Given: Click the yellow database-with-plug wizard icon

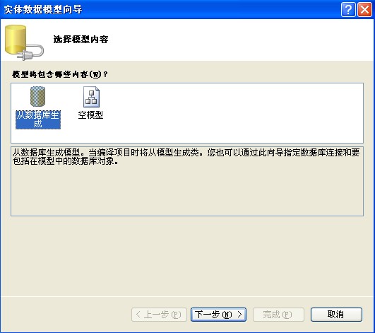Looking at the screenshot, I should coord(24,42).
